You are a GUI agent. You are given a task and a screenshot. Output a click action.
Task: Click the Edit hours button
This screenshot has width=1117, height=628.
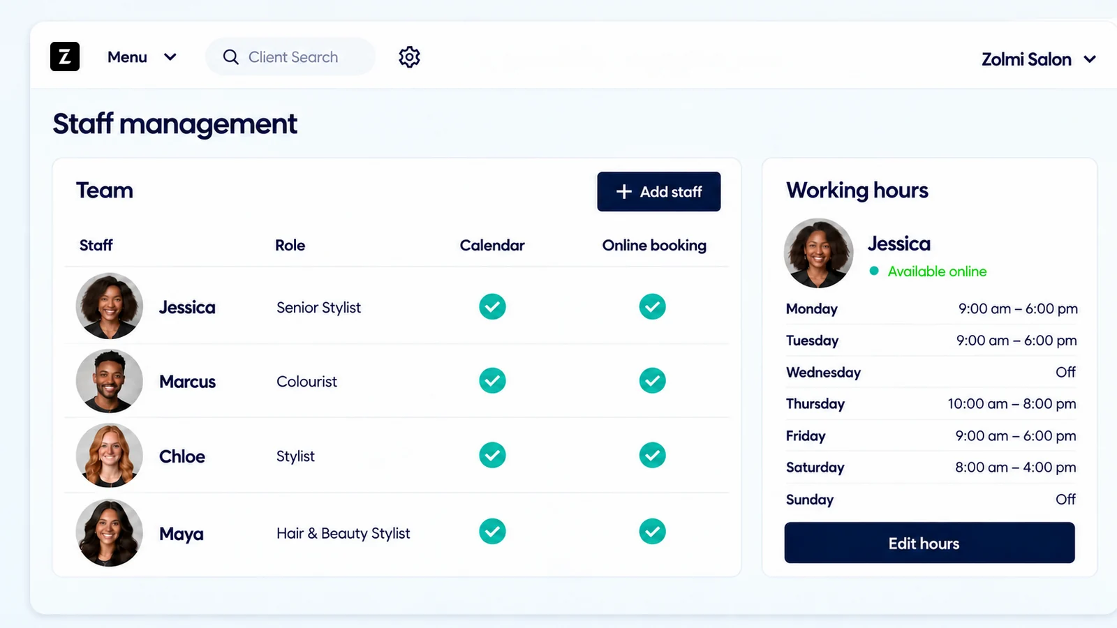point(929,543)
